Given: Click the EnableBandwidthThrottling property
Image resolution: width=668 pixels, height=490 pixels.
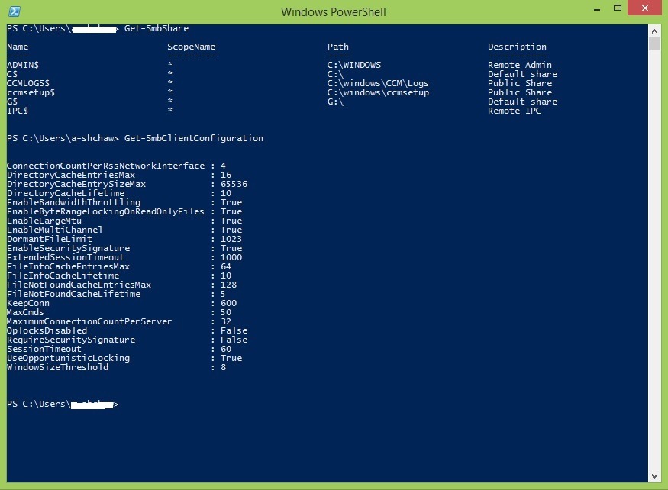Looking at the screenshot, I should [x=74, y=202].
